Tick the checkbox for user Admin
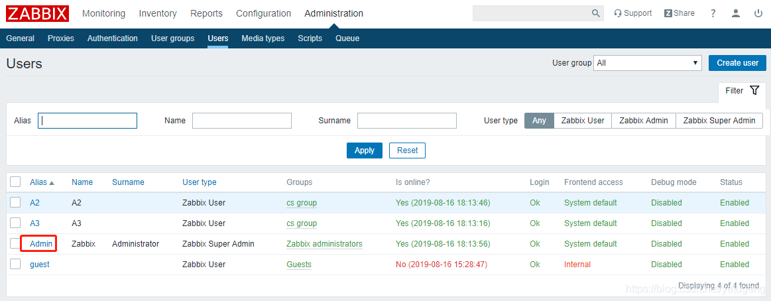Screen dimensions: 771x301 tap(15, 243)
